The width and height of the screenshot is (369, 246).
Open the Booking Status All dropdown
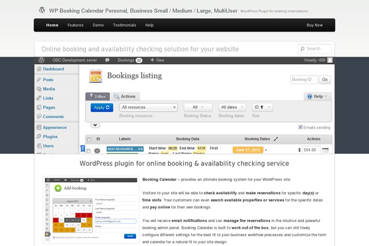tap(198, 108)
